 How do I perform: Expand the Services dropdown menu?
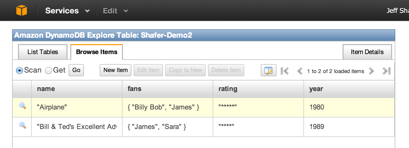67,11
